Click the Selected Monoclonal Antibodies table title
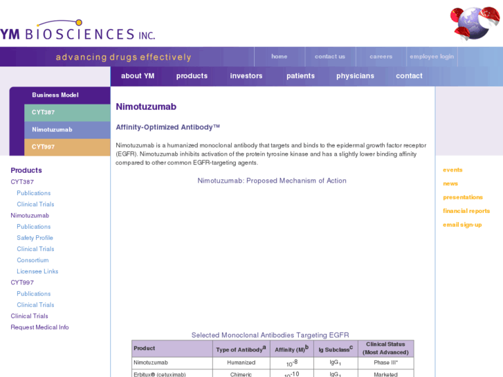The width and height of the screenshot is (503, 377). 270,335
